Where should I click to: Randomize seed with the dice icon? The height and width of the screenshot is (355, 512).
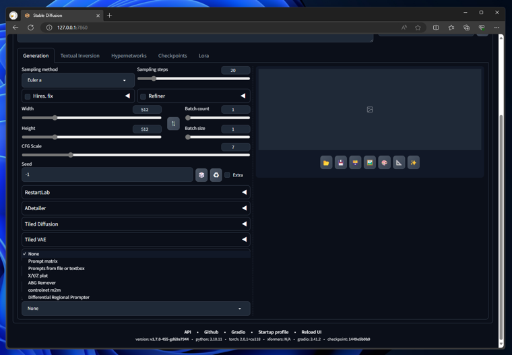[201, 175]
